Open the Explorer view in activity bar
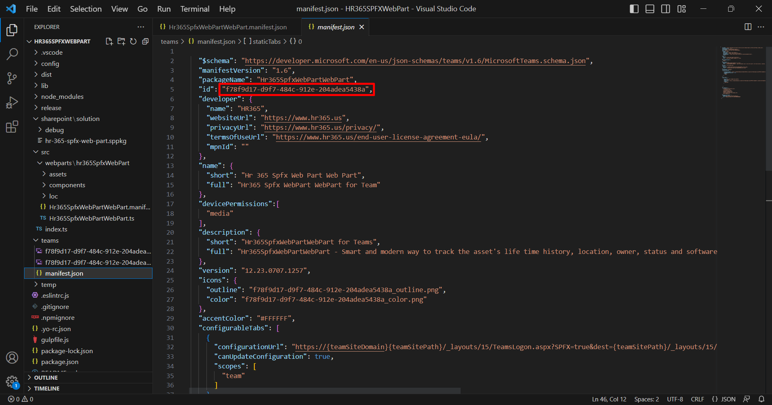 [x=12, y=30]
